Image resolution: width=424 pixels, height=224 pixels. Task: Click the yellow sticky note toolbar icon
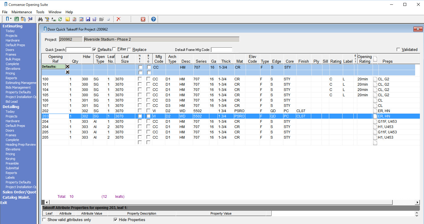[67, 19]
